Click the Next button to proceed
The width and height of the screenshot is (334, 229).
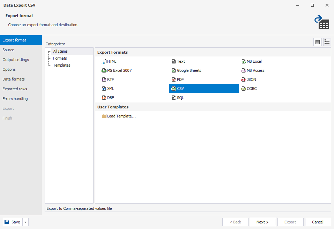click(x=263, y=222)
